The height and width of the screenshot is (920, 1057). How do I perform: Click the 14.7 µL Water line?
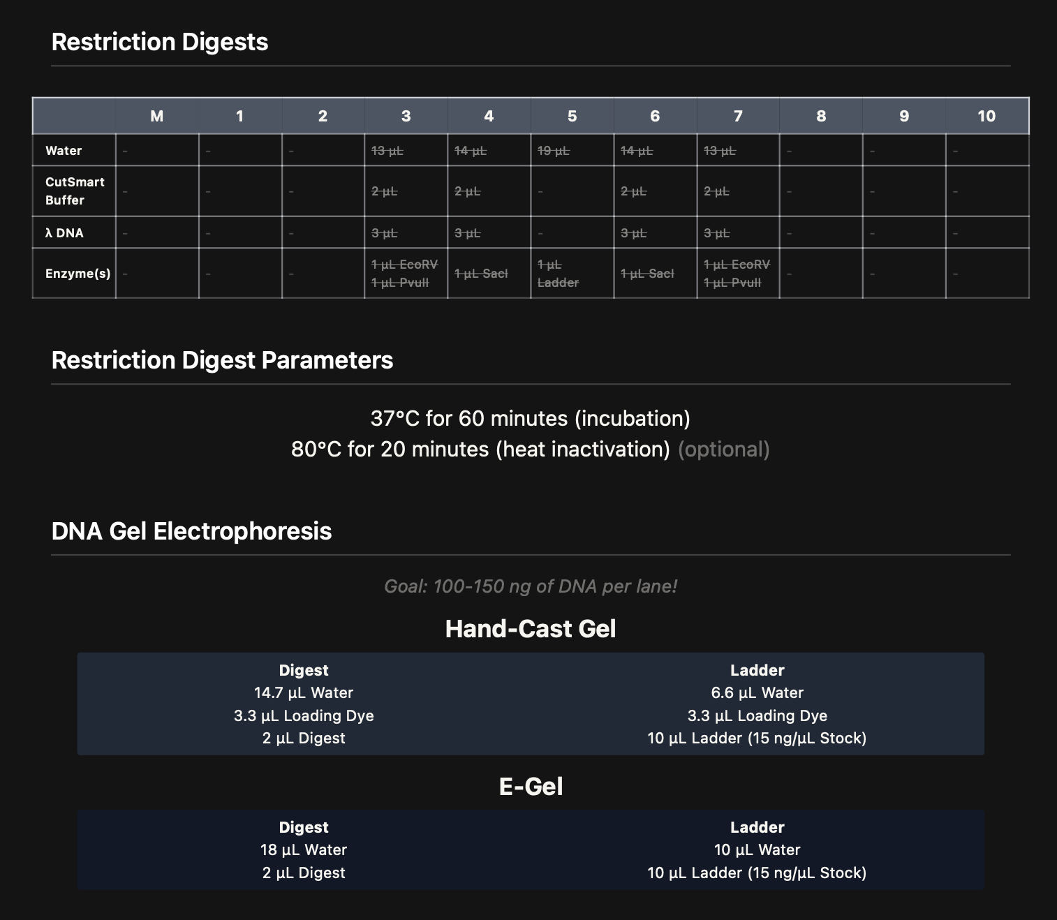pos(304,692)
